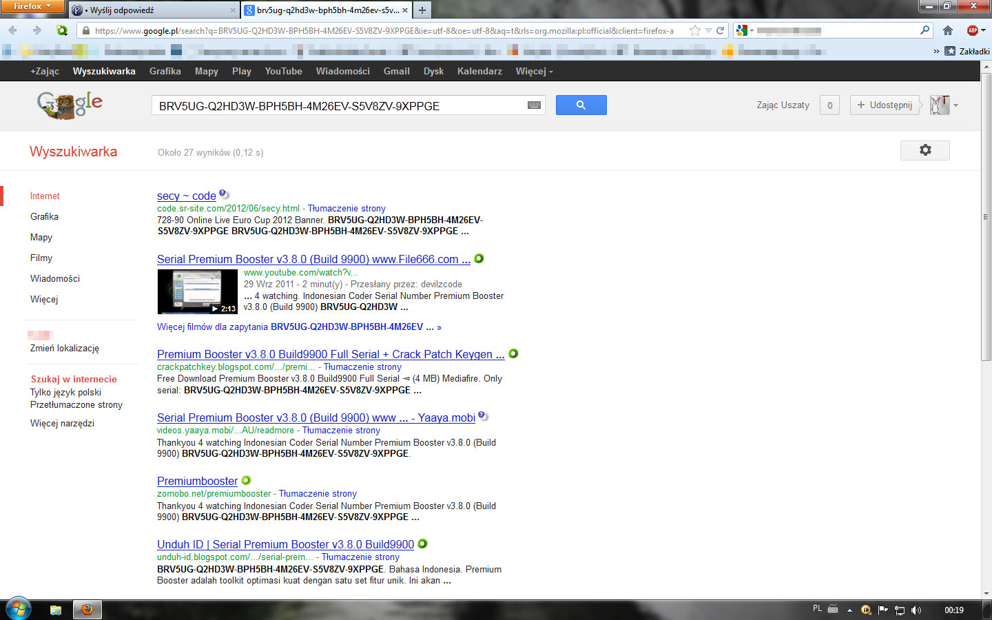Open the Firefox menu dropdown
The image size is (992, 620).
pos(32,6)
